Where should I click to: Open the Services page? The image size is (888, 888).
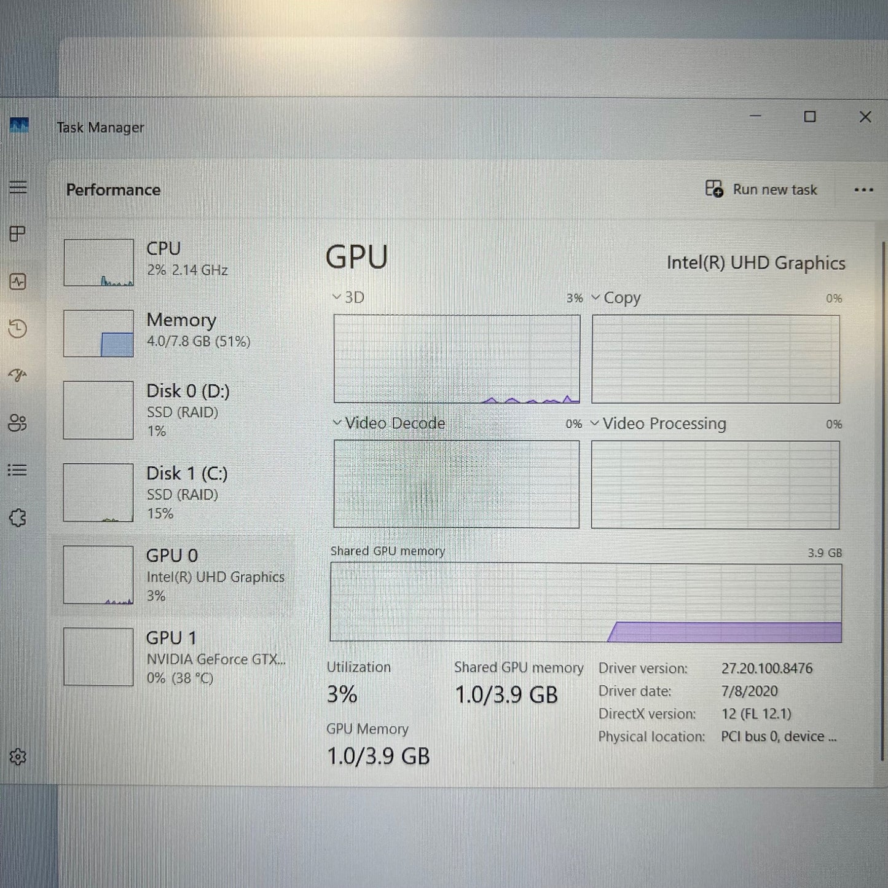tap(17, 518)
